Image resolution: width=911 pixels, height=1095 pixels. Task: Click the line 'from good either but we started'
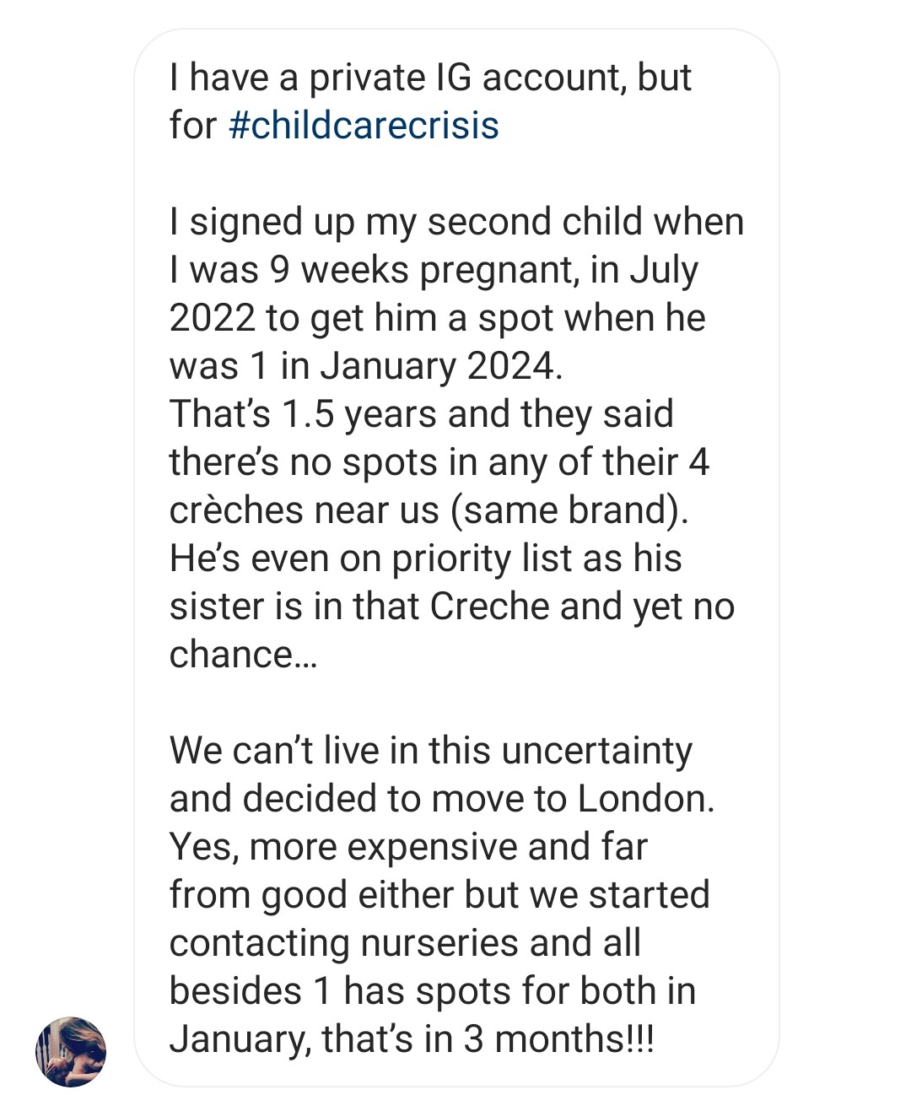439,895
